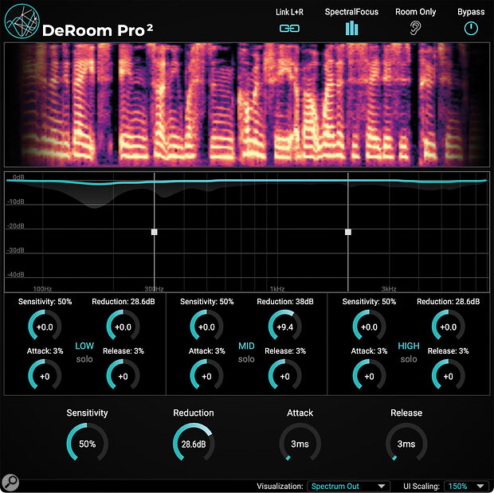The height and width of the screenshot is (493, 494).
Task: Click the magnifier icon in corner
Action: tap(10, 482)
